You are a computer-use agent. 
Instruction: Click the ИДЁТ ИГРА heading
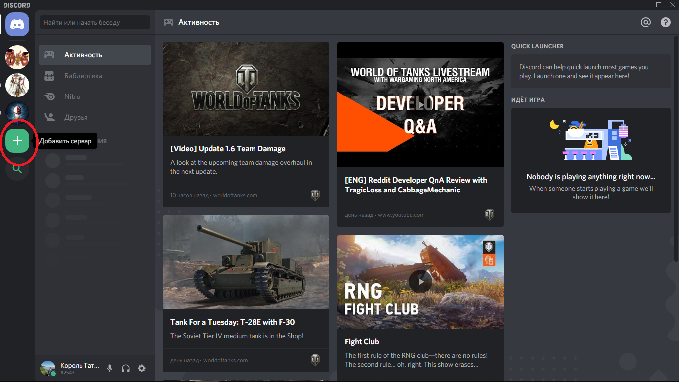click(528, 100)
